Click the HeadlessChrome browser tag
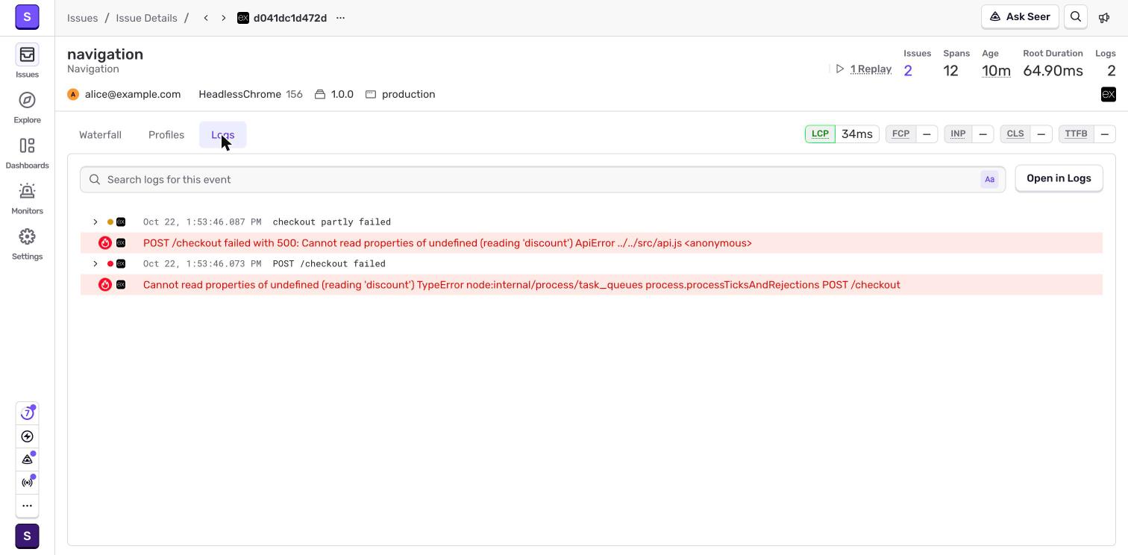 click(x=251, y=95)
